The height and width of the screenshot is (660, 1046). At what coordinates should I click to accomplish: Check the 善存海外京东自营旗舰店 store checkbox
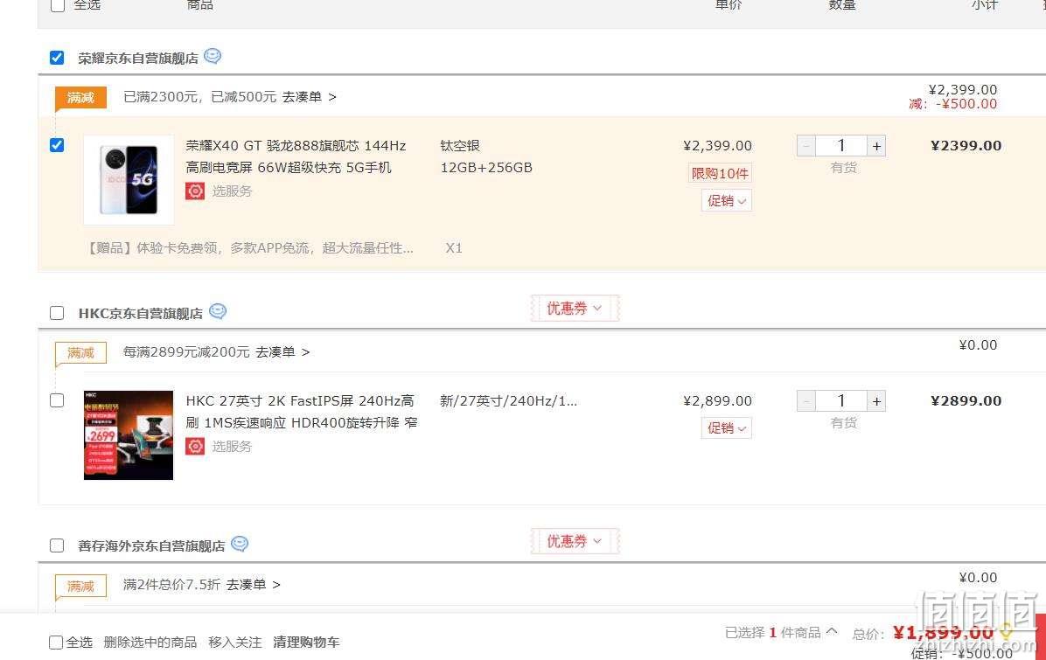pyautogui.click(x=58, y=546)
